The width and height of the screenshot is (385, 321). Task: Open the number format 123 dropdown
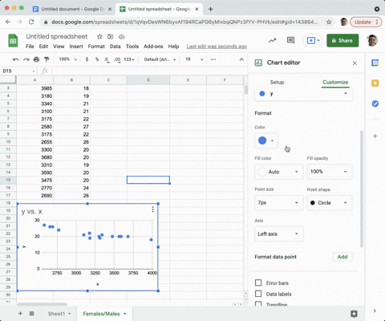point(129,59)
